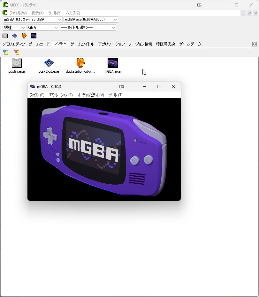The height and width of the screenshot is (297, 259).
Task: Select the psxfin.exe launcher icon
Action: click(x=17, y=66)
